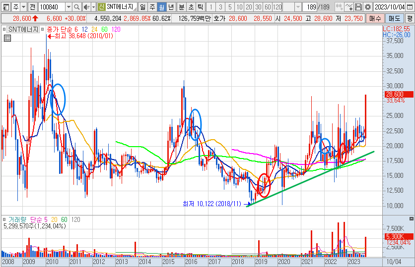This screenshot has width=415, height=267.
Task: Close the volume panel x button
Action: point(412,218)
